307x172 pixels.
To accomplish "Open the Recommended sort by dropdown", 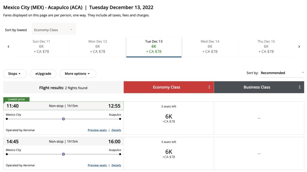I will coord(282,73).
